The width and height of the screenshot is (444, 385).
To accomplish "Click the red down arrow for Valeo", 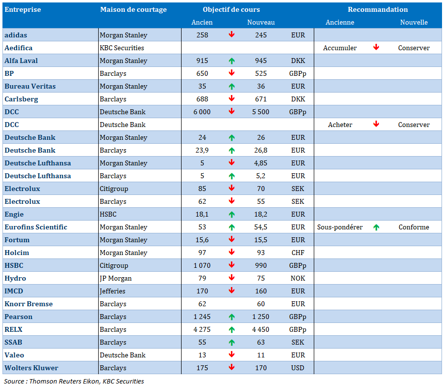I will point(231,355).
